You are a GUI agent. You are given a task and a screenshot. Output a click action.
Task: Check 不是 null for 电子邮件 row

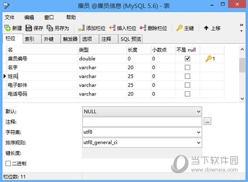click(x=187, y=85)
